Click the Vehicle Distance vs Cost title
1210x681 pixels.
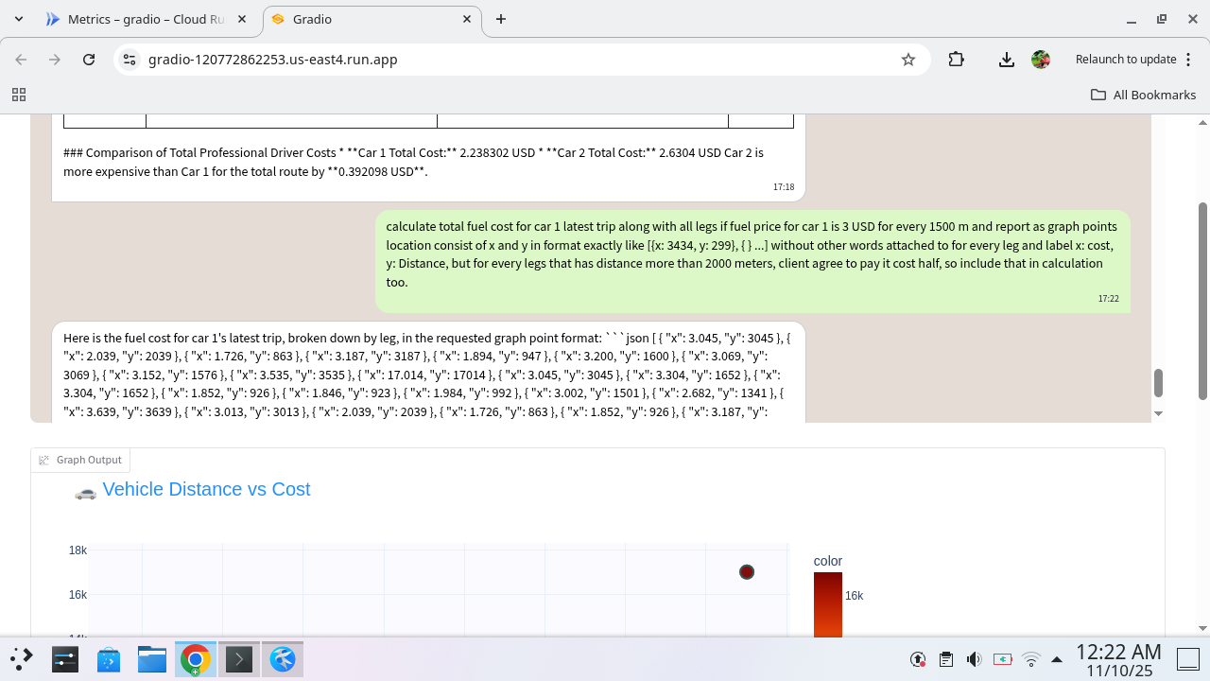[x=206, y=489]
